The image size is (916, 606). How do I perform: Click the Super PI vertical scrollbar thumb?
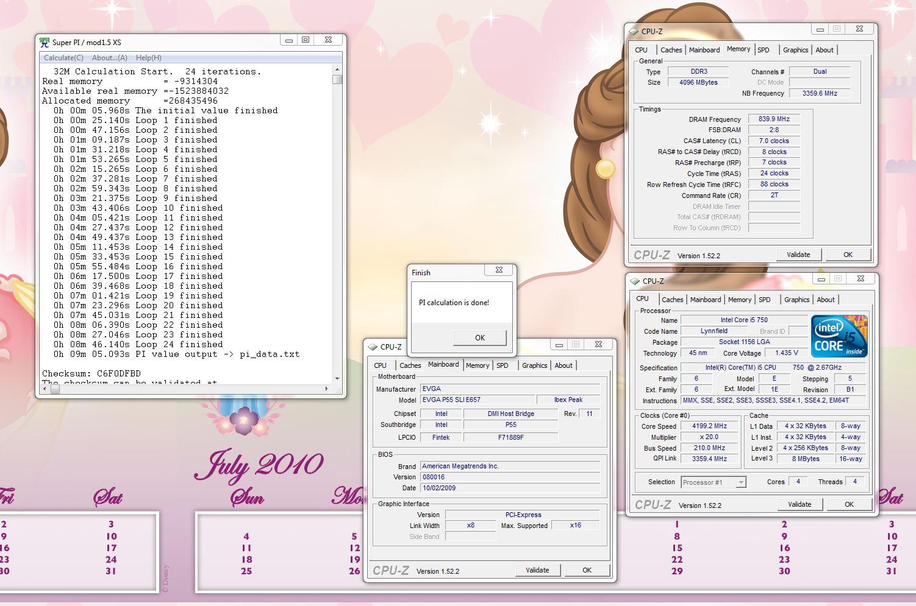[x=337, y=79]
